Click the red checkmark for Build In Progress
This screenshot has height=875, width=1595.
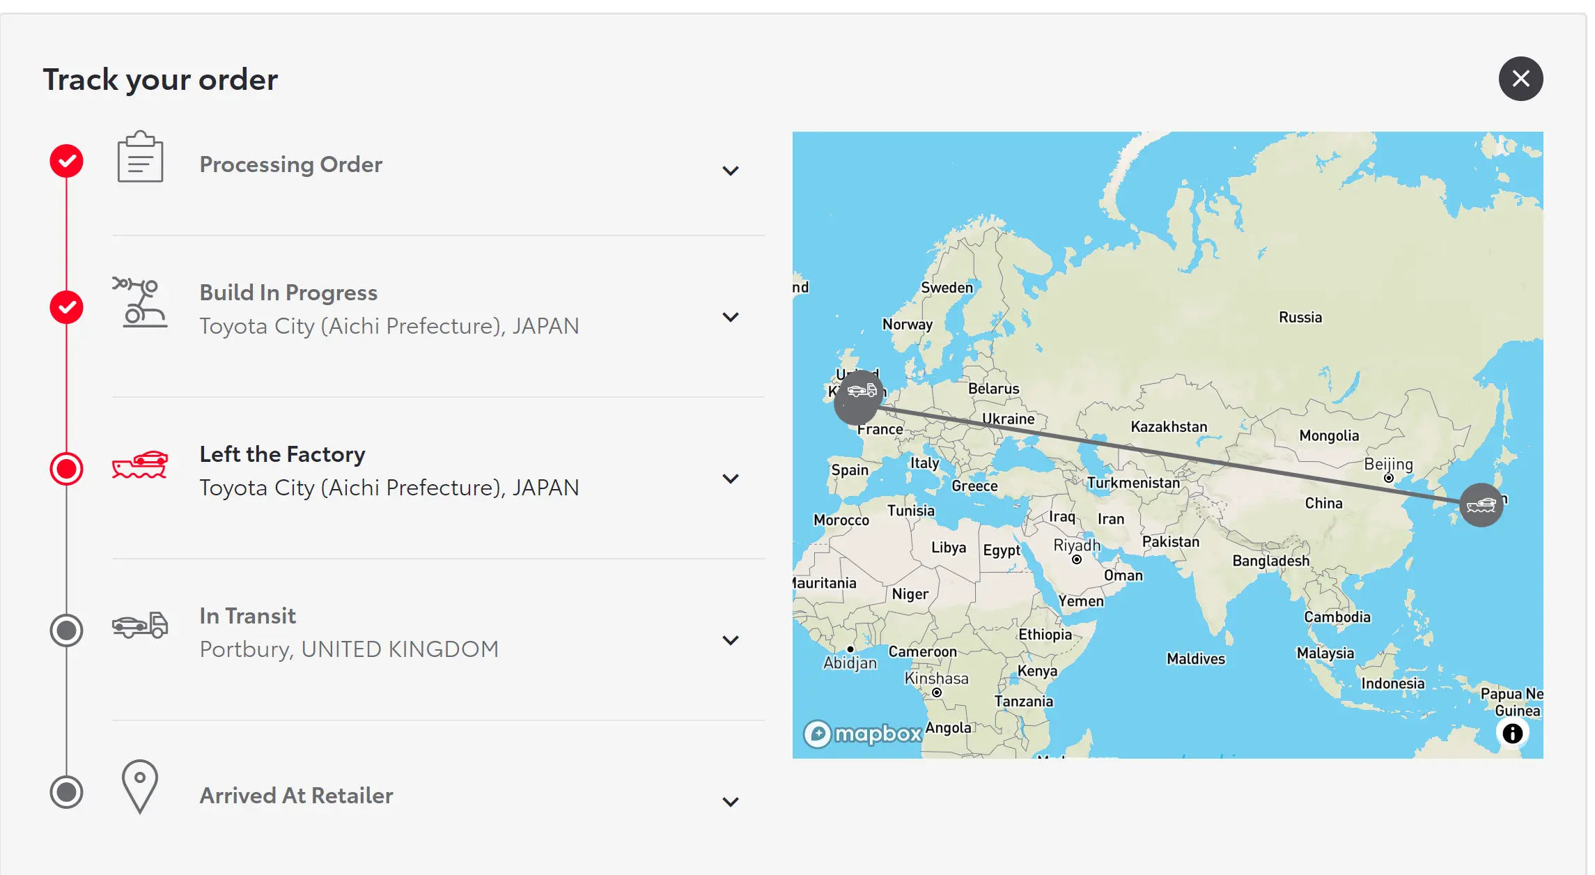[66, 307]
